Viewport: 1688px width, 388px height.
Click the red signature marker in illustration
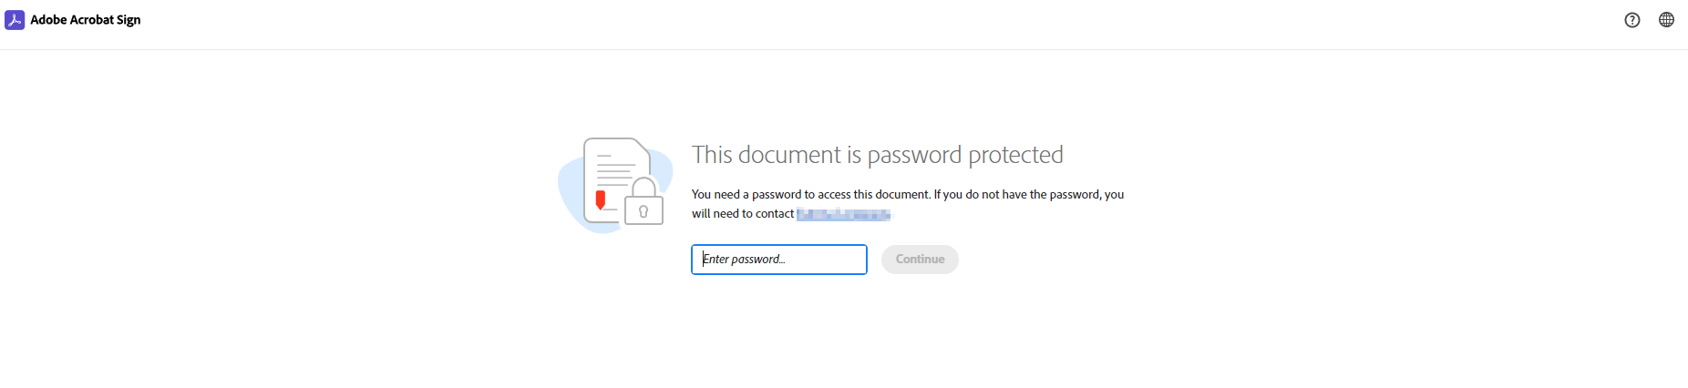coord(600,199)
